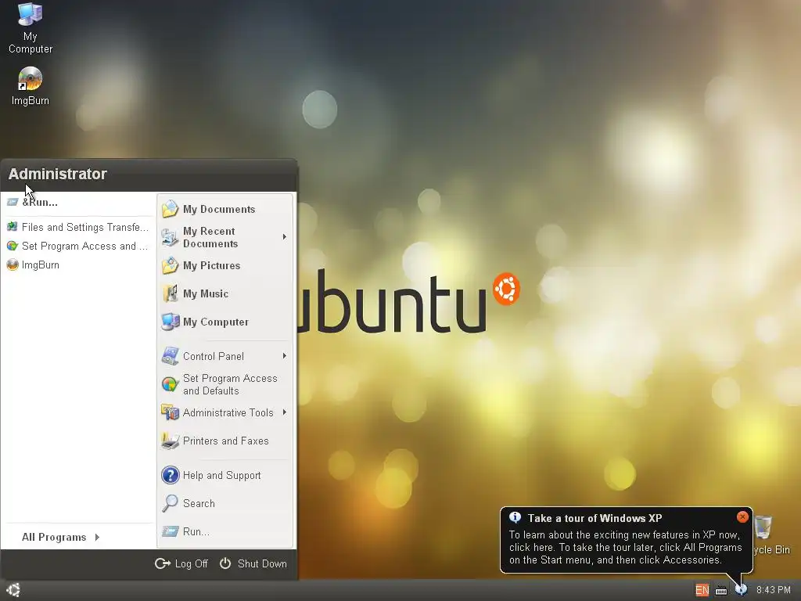Click Set Program Access and Defaults icon

tap(170, 384)
